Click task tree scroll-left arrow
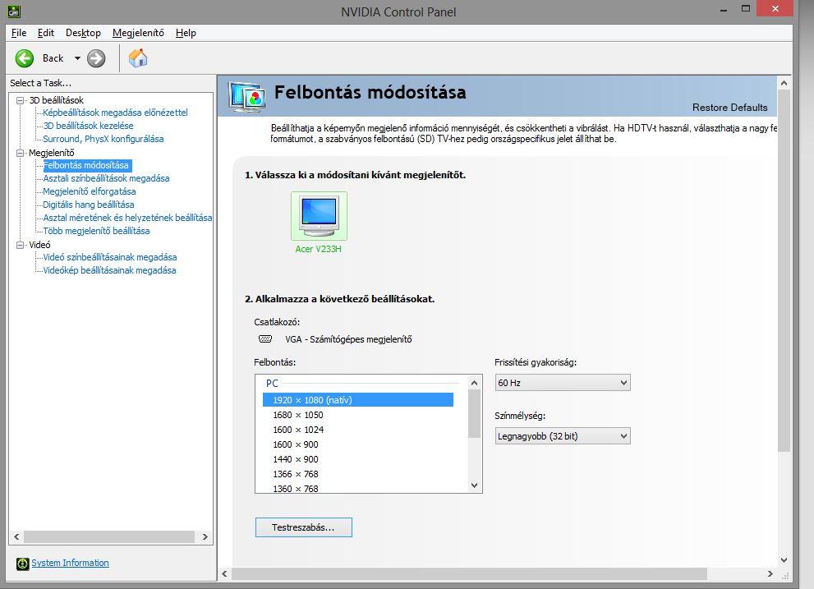Viewport: 814px width, 589px height. [x=16, y=537]
